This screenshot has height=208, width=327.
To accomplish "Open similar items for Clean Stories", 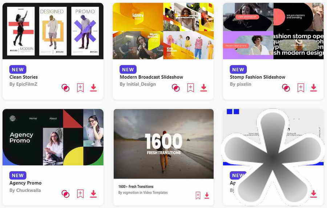I will click(65, 88).
